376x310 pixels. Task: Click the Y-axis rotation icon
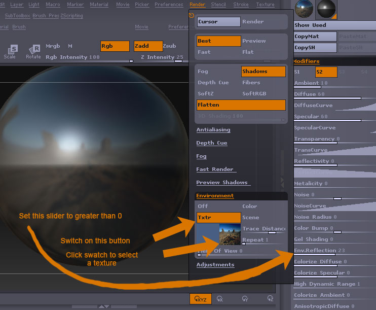coord(245,299)
